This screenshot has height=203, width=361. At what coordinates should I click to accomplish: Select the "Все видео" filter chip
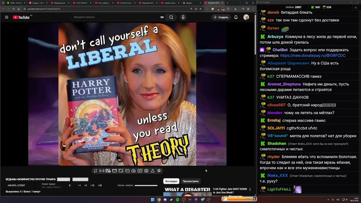tap(171, 181)
